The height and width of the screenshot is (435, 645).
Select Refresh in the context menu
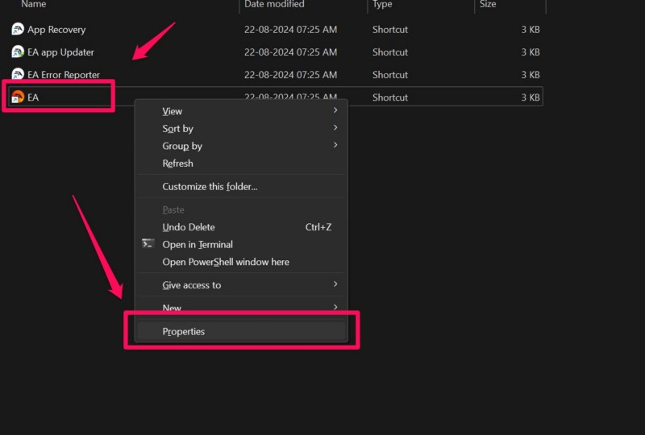(x=177, y=164)
